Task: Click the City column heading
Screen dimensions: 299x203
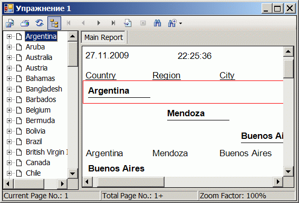Action: [227, 76]
